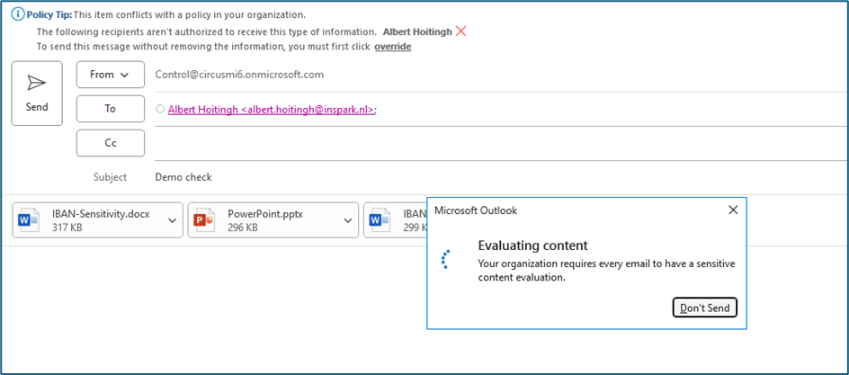Click the empty message body area
This screenshot has width=849, height=375.
[x=216, y=306]
